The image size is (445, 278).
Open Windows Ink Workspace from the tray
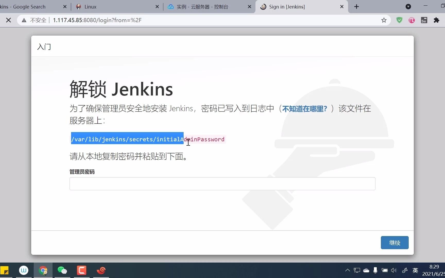405,270
